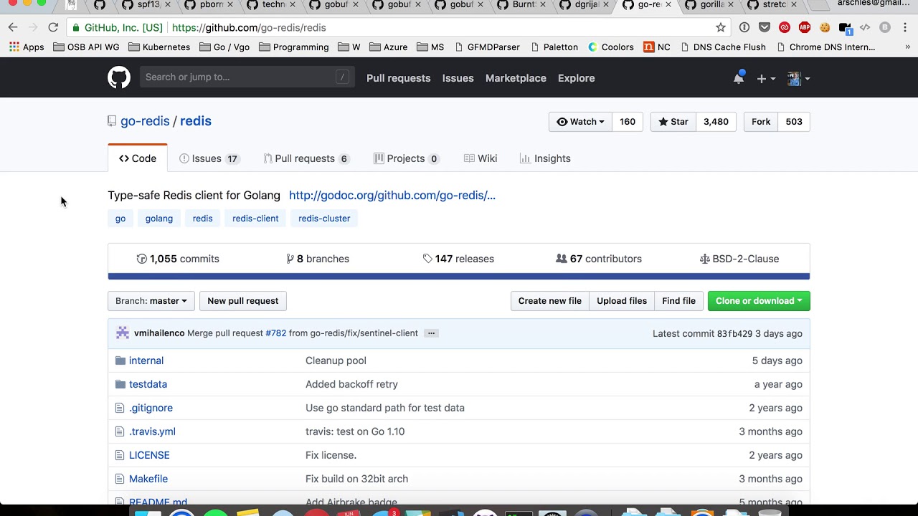Image resolution: width=918 pixels, height=516 pixels.
Task: Open the Code tab
Action: (x=138, y=158)
